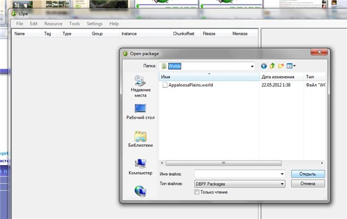Open the view options menu icon

(x=291, y=66)
